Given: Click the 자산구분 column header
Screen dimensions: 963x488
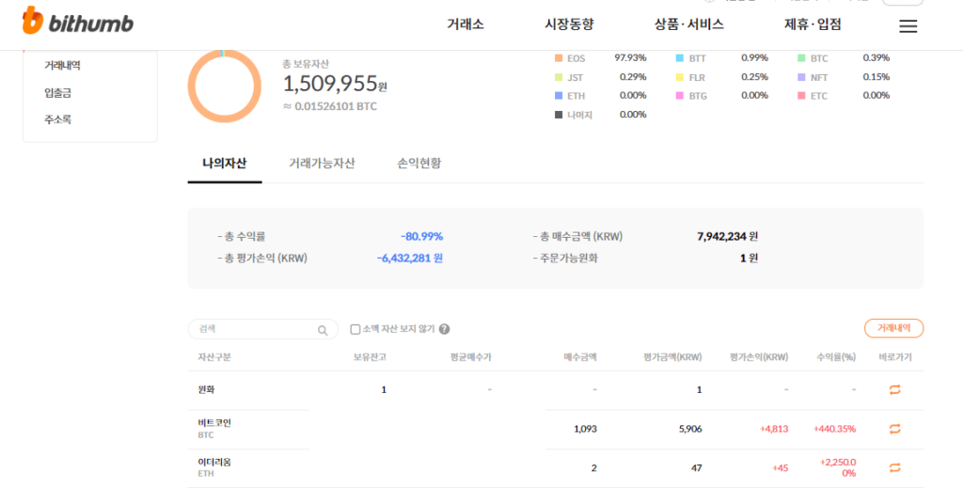Looking at the screenshot, I should (x=214, y=357).
